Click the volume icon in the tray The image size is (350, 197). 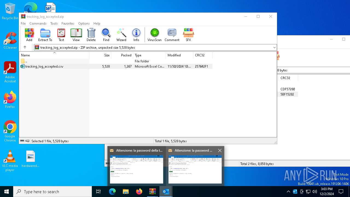click(x=315, y=192)
